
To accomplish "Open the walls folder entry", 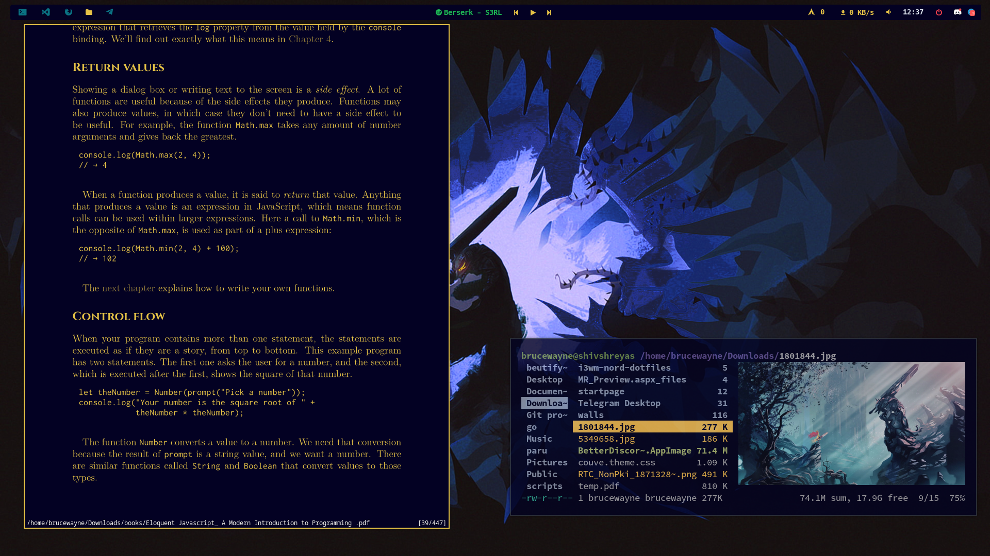I will (x=591, y=415).
